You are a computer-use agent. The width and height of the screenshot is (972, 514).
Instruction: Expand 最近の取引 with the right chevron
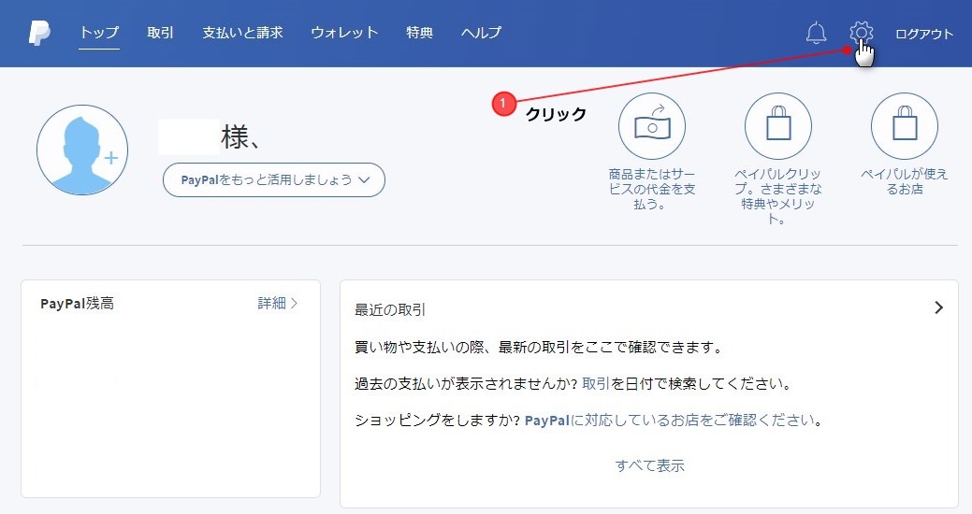[x=938, y=307]
